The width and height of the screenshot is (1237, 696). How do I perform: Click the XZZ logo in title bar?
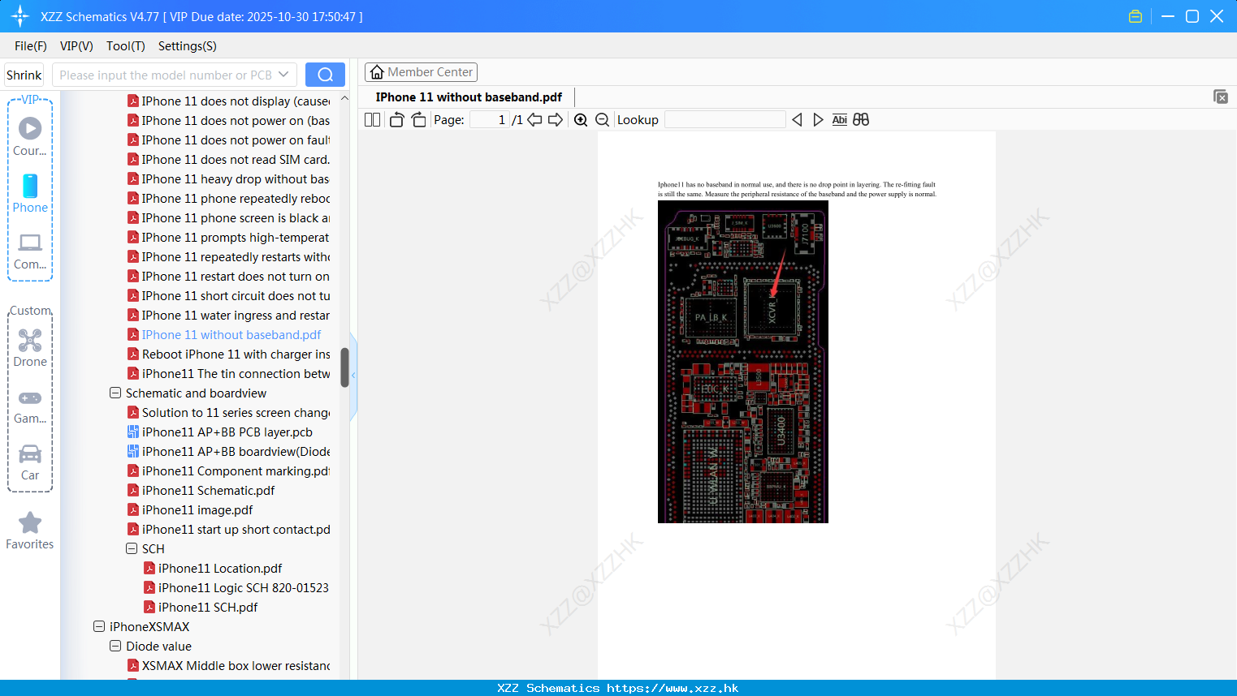[20, 16]
